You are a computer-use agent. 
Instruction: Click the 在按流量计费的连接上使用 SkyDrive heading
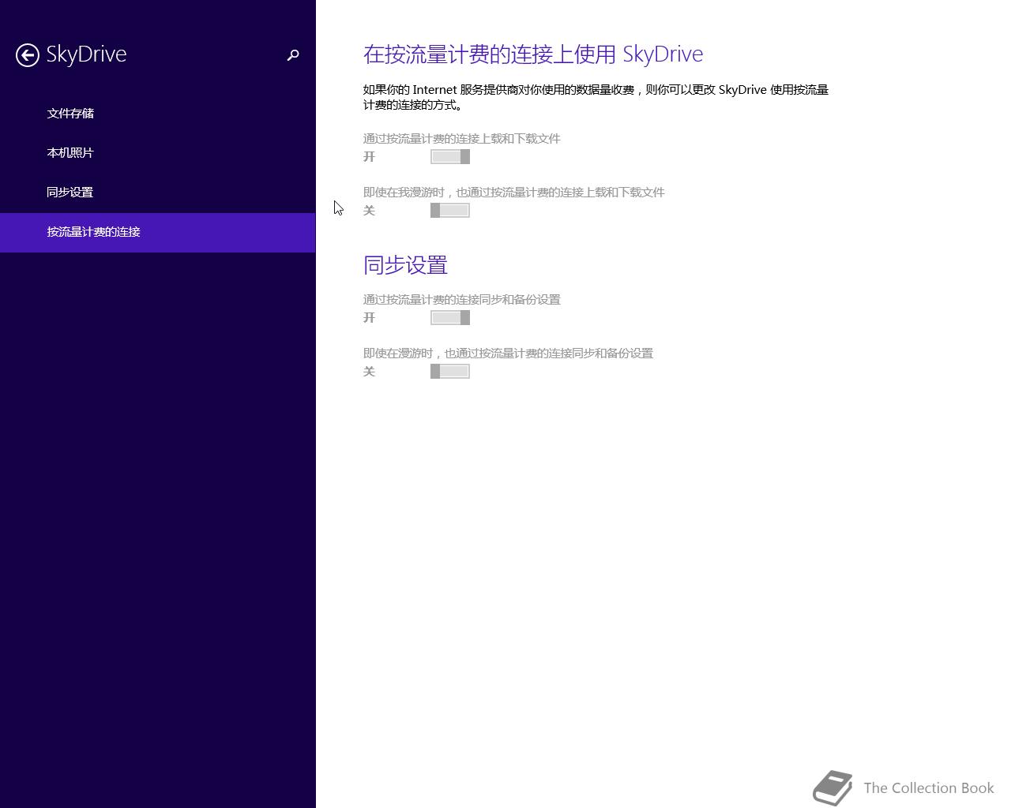533,54
